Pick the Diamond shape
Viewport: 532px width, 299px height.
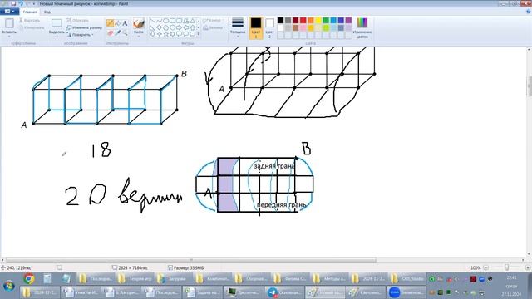coord(159,27)
